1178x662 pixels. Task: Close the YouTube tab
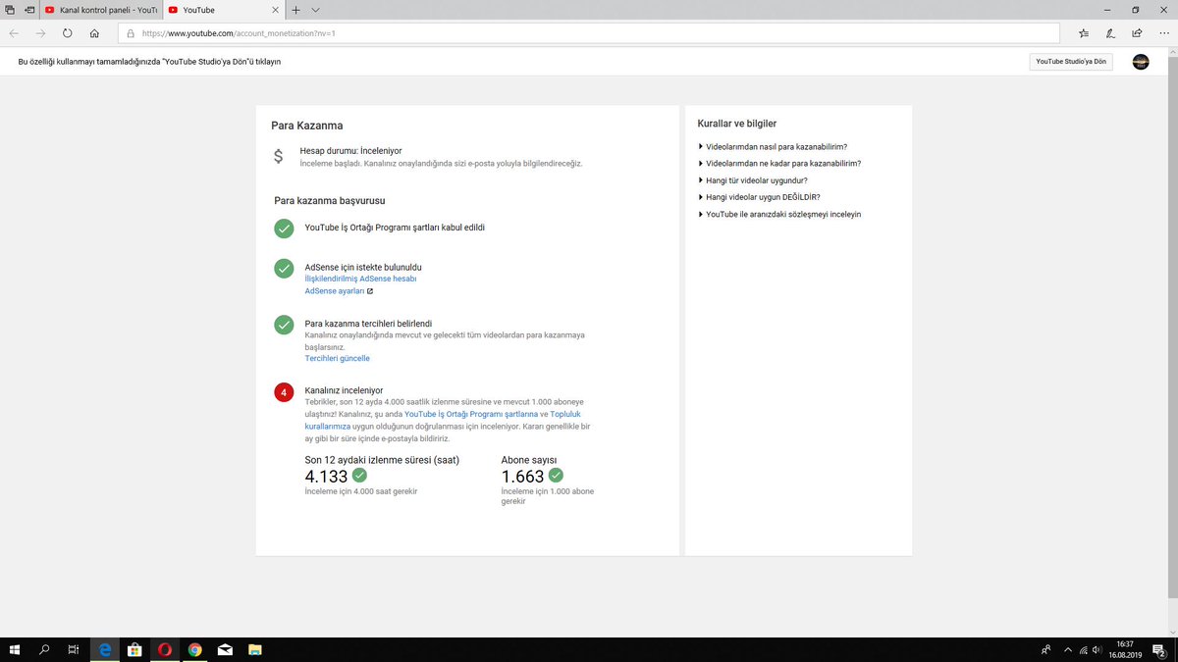[x=277, y=10]
